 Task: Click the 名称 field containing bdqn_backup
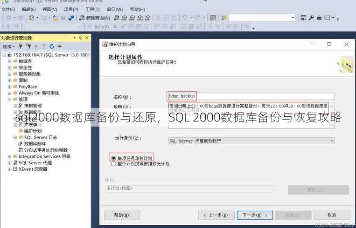tap(251, 96)
